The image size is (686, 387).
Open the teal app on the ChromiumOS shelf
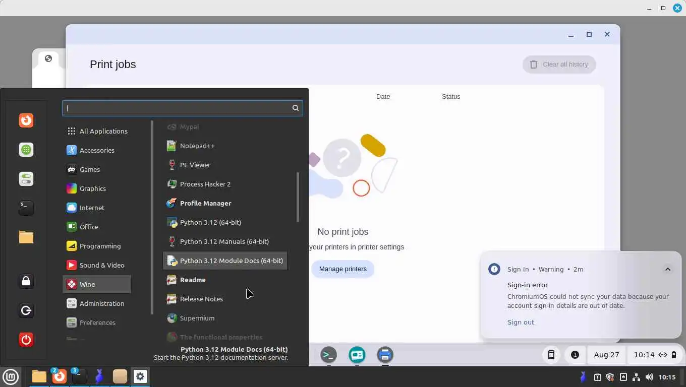point(357,355)
